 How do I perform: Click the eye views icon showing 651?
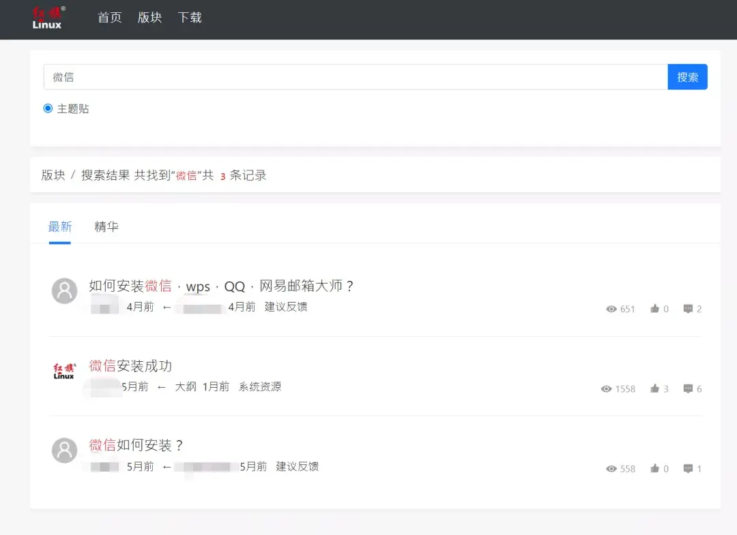coord(611,309)
